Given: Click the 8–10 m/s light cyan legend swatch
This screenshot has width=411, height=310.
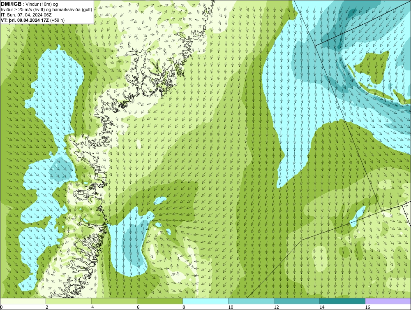Looking at the screenshot, I should (205, 301).
